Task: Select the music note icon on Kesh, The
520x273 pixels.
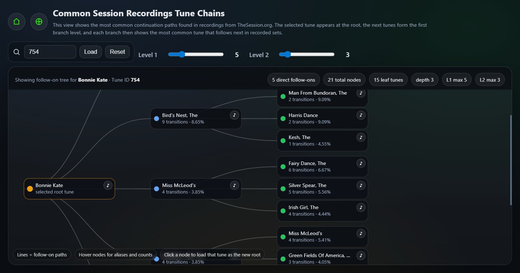Action: click(x=361, y=137)
